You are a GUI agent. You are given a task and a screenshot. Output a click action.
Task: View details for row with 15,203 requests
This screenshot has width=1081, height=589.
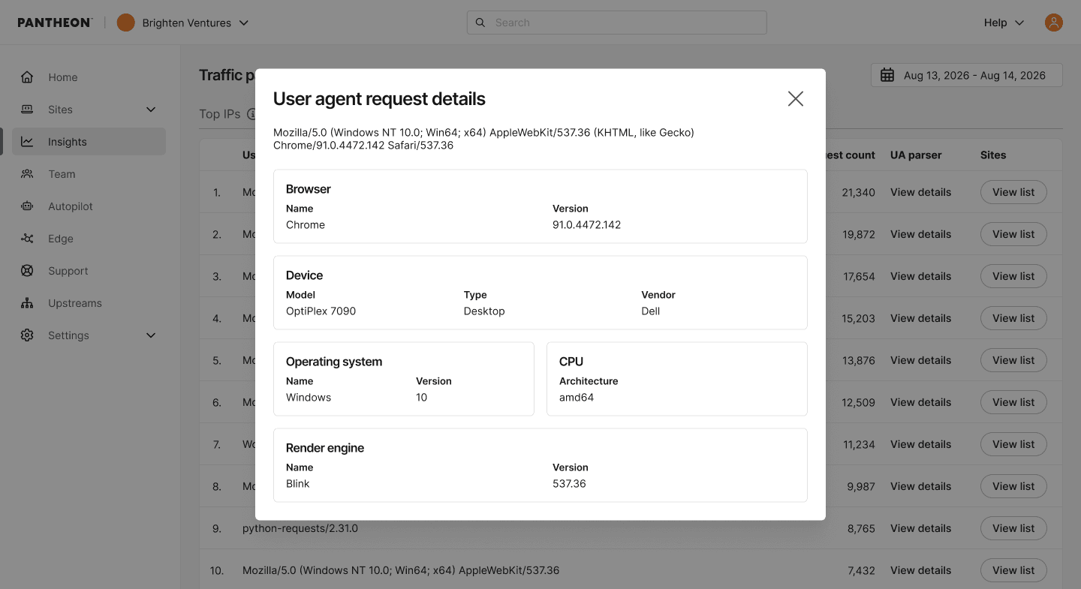point(920,318)
